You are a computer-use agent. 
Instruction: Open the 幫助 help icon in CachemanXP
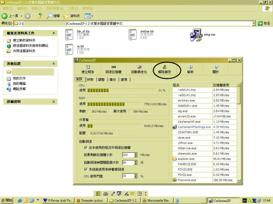[x=190, y=67]
